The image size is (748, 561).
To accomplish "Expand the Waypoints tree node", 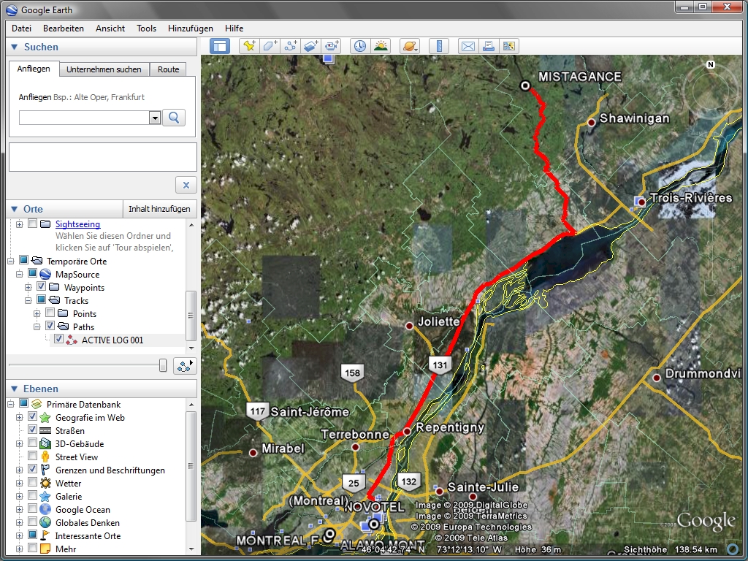I will click(28, 287).
